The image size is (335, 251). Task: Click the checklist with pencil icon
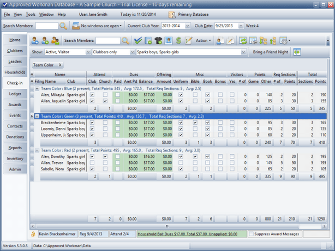coord(188,40)
